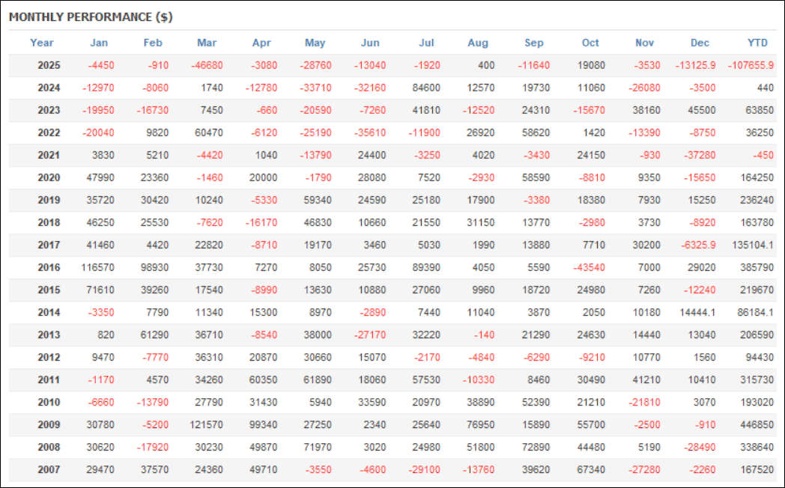Select the Jan column header
Viewport: 785px width, 488px height.
98,43
